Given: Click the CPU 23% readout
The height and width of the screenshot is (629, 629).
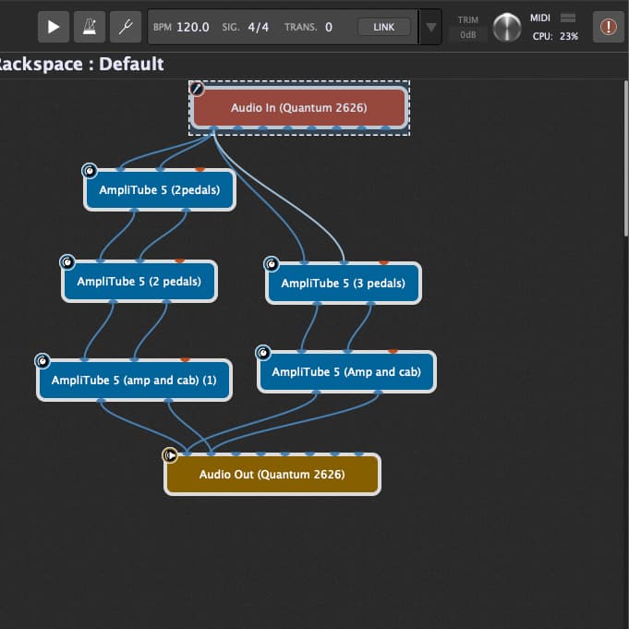Looking at the screenshot, I should 556,36.
